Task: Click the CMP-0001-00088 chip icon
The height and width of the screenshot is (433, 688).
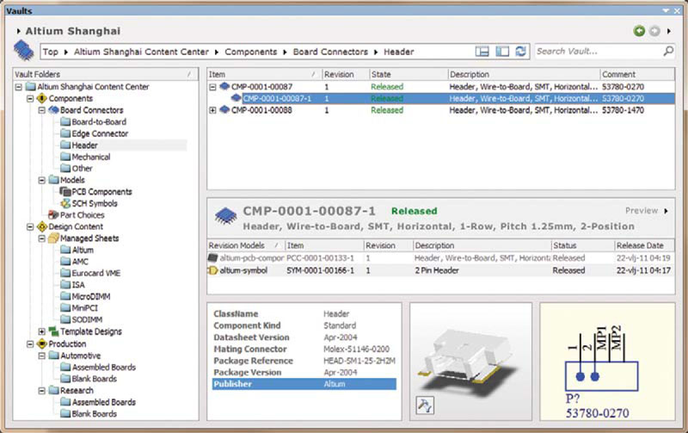Action: click(x=224, y=110)
